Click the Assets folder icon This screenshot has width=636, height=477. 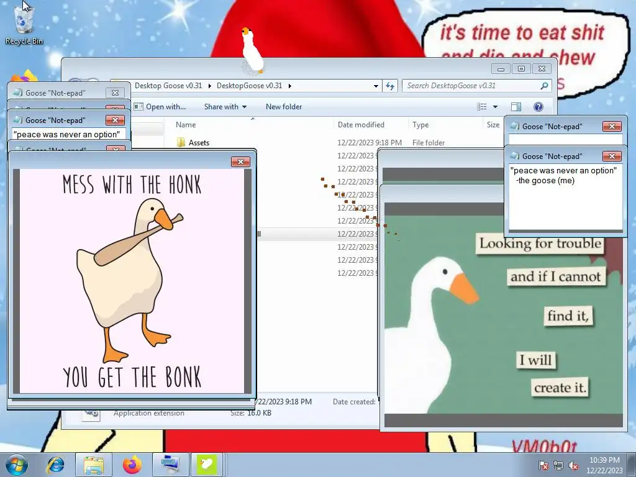(x=181, y=142)
